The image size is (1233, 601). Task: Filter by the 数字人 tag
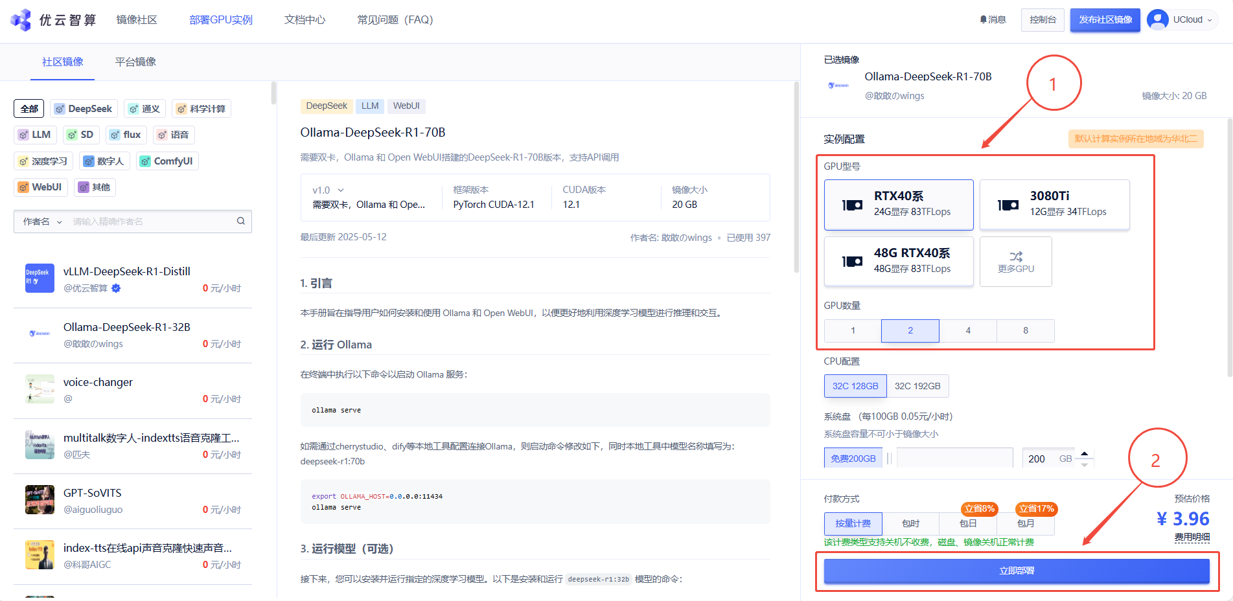105,161
